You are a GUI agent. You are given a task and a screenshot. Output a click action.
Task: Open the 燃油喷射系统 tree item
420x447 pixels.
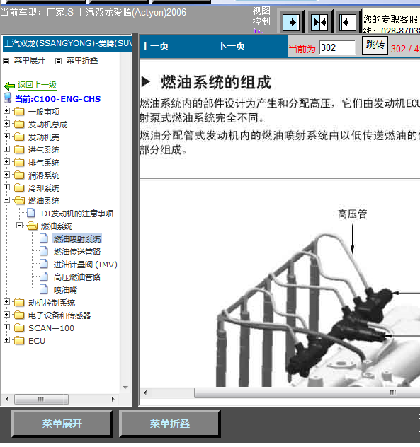77,238
